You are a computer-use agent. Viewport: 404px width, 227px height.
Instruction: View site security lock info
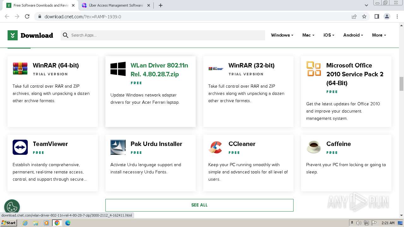(40, 16)
